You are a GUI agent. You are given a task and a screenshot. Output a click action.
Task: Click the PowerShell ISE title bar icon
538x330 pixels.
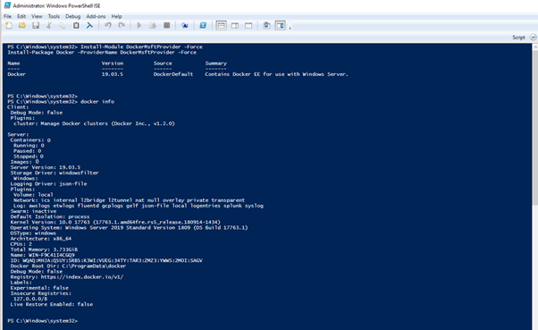point(7,5)
